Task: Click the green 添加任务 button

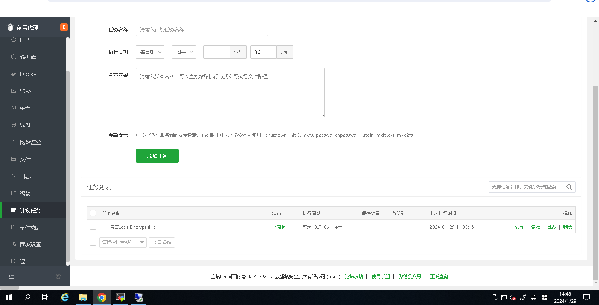Action: 157,156
